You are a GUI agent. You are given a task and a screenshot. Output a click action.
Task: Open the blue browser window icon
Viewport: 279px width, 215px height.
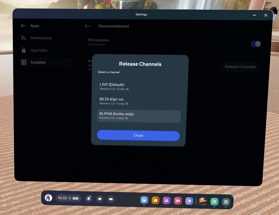(x=144, y=200)
